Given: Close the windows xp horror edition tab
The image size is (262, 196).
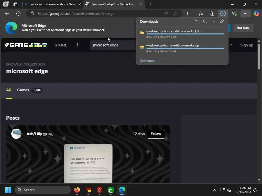Looking at the screenshot, I should click(80, 5).
